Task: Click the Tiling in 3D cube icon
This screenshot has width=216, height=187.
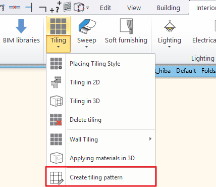Action: point(57,101)
